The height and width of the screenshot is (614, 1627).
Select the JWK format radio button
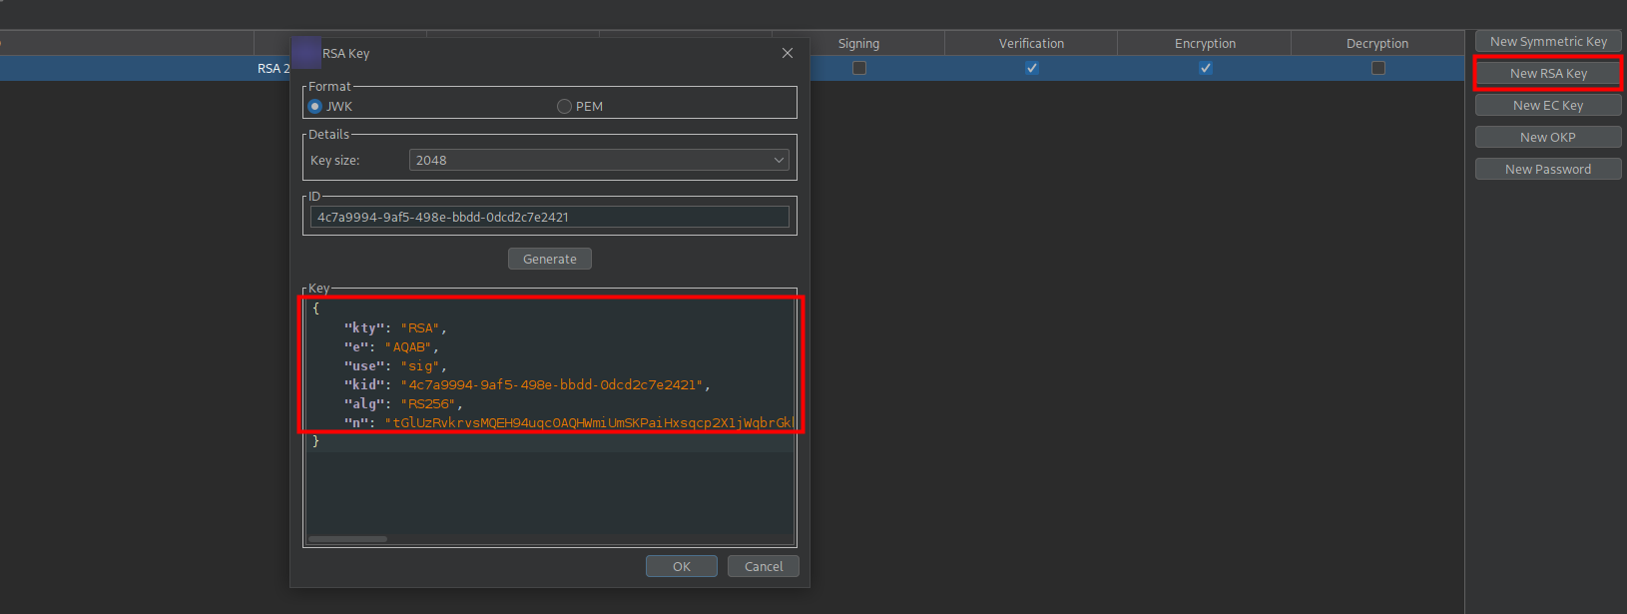pos(315,106)
